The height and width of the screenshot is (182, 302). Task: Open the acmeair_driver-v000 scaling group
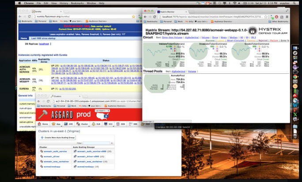coord(88,156)
